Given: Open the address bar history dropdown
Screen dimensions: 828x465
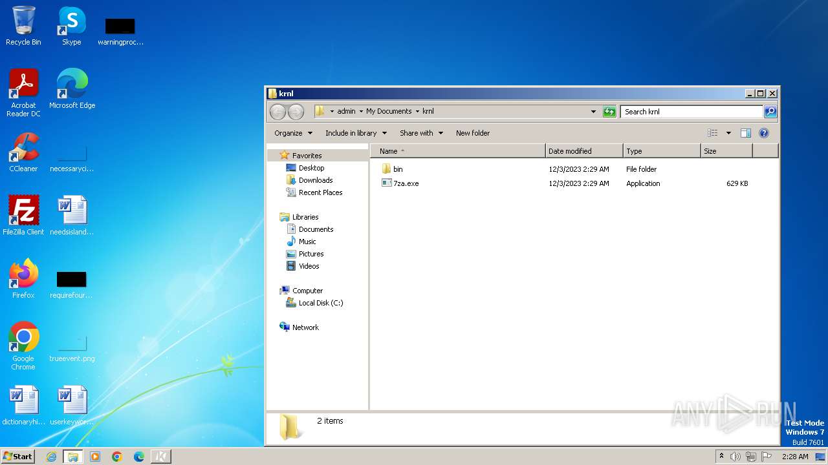Looking at the screenshot, I should point(593,112).
